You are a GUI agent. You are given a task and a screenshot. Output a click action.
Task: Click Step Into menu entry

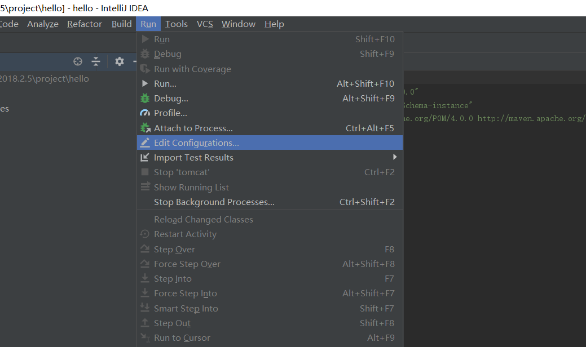pyautogui.click(x=270, y=278)
